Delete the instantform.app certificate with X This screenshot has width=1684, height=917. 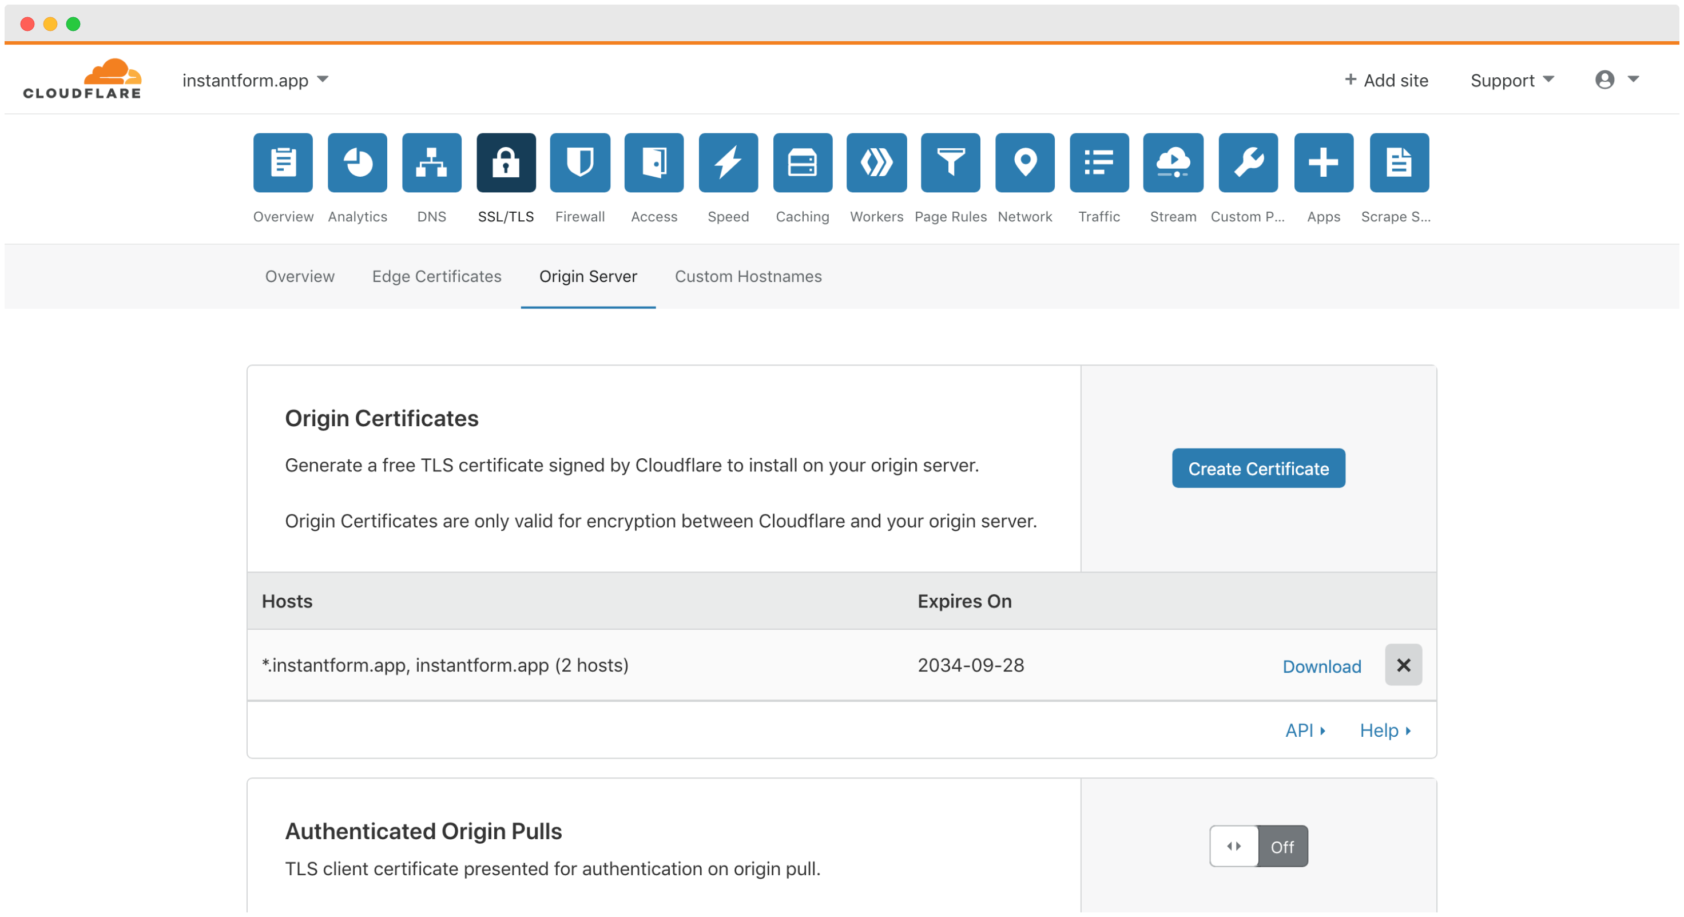coord(1404,665)
